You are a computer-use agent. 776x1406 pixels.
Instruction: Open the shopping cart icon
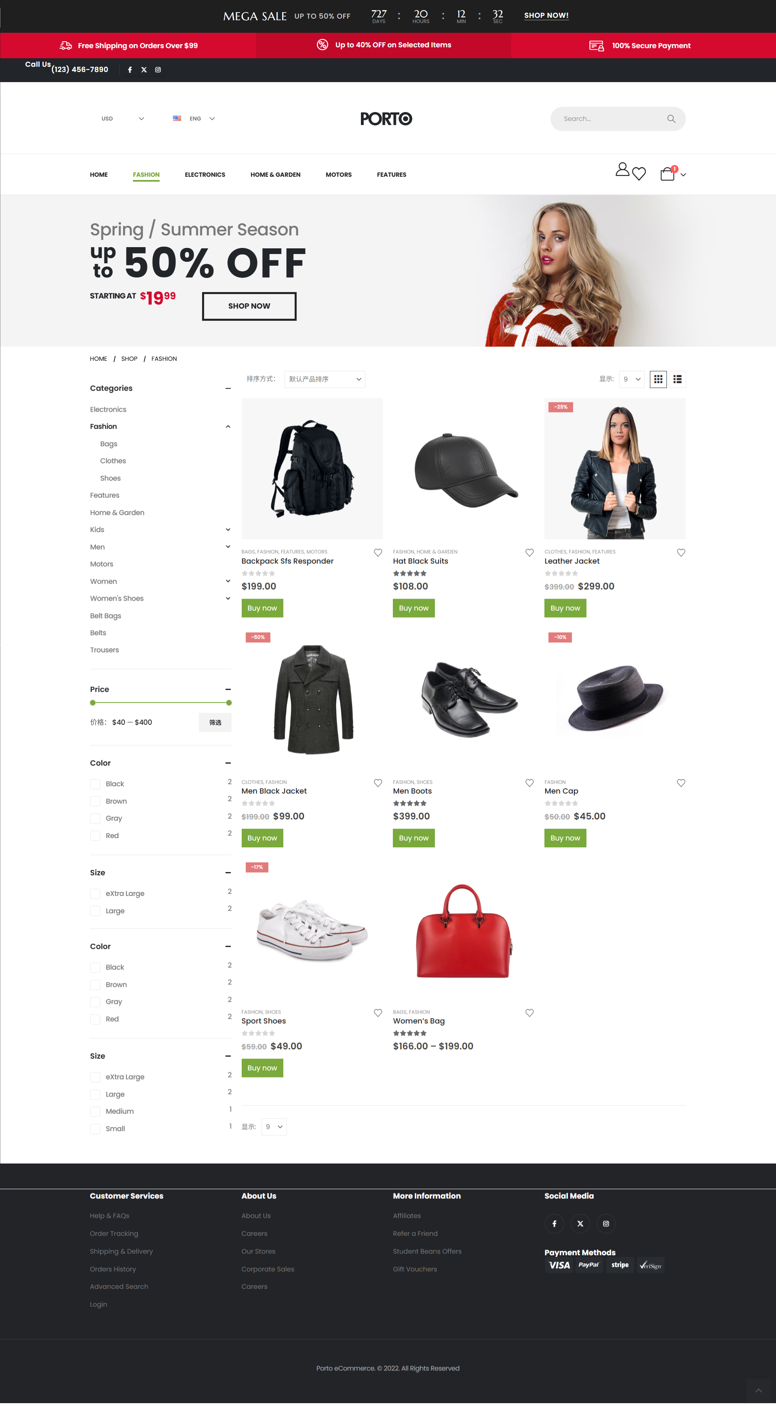tap(667, 174)
